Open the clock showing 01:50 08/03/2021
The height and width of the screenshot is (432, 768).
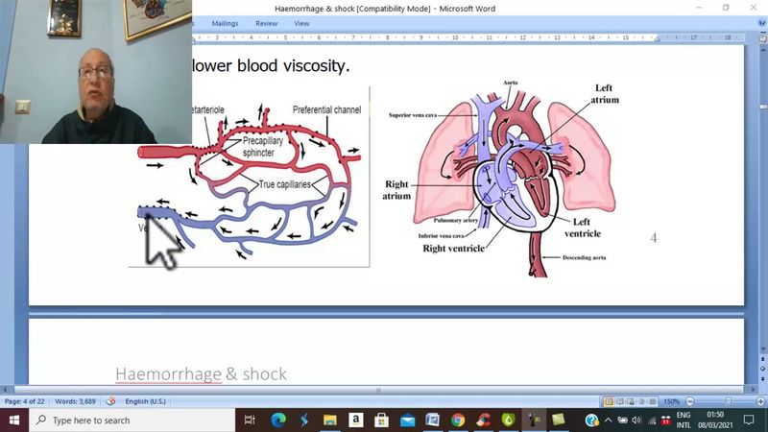pyautogui.click(x=715, y=420)
